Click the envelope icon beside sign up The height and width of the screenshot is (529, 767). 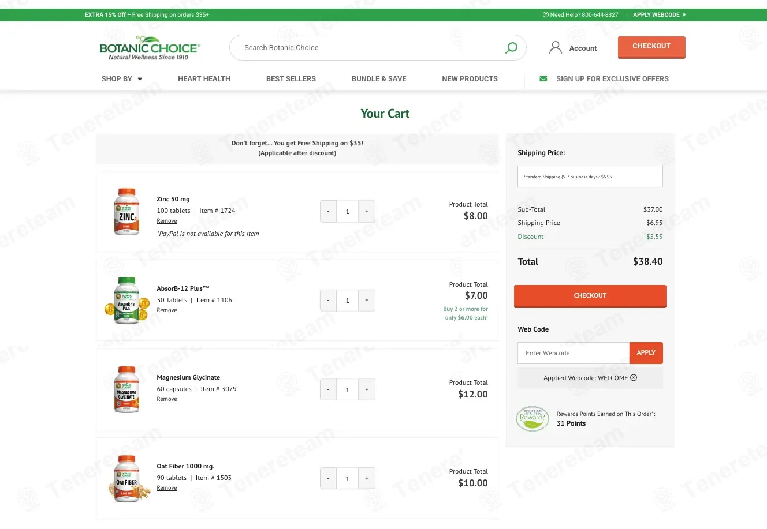(543, 78)
